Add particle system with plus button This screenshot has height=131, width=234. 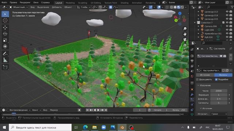pyautogui.click(x=231, y=55)
